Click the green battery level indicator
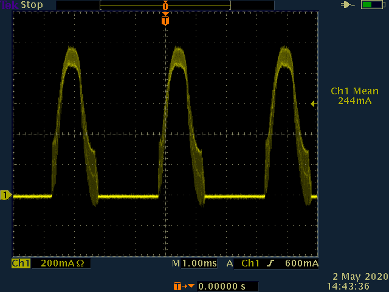The width and height of the screenshot is (389, 292). [x=369, y=5]
